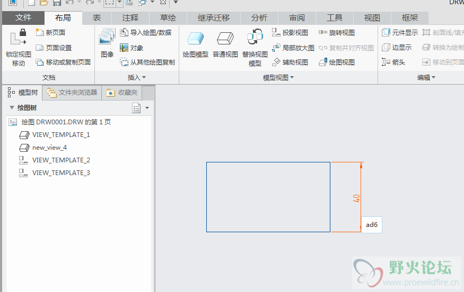Click the 辅助视图 (Auxiliary View) tool
Viewport: 464px width, 292px height.
(290, 62)
